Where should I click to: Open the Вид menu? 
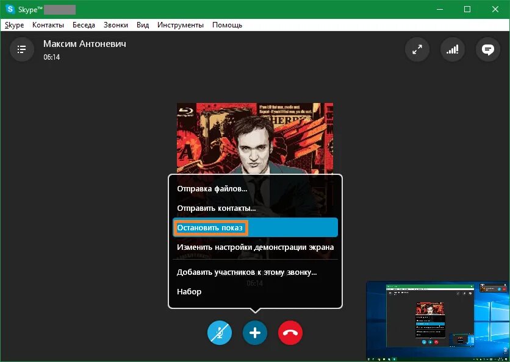[143, 25]
